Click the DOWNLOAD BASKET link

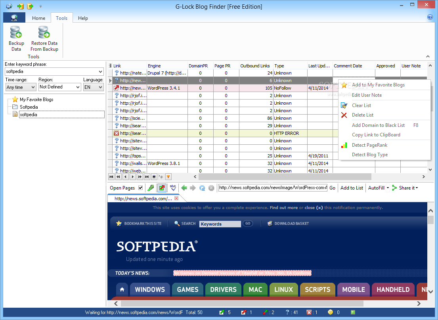click(x=288, y=224)
